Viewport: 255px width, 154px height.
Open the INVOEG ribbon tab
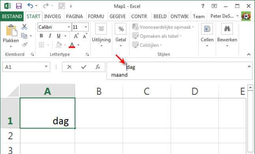[52, 17]
